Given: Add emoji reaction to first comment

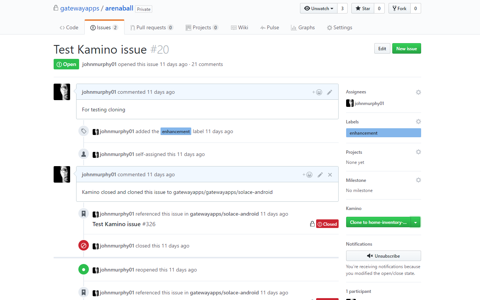Looking at the screenshot, I should pyautogui.click(x=317, y=92).
